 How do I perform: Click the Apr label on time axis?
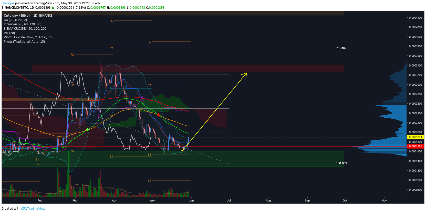click(114, 200)
